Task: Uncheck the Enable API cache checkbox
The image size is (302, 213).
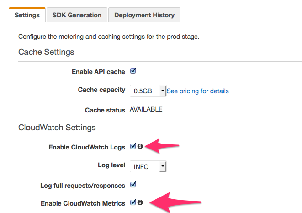Action: [133, 71]
